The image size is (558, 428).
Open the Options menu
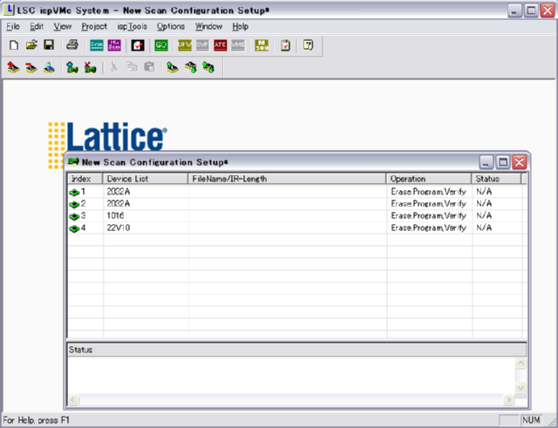171,27
